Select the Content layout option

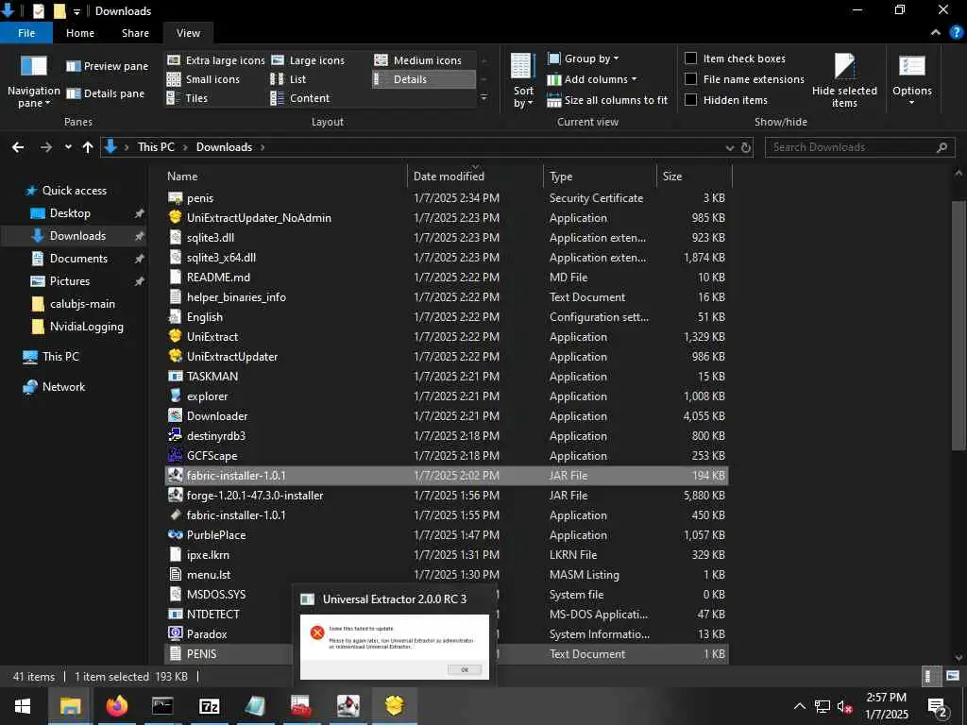[x=300, y=98]
